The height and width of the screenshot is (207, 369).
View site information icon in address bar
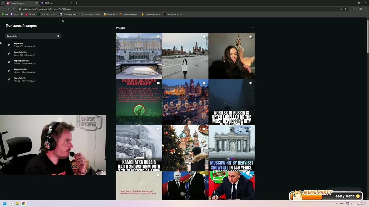(x=20, y=9)
